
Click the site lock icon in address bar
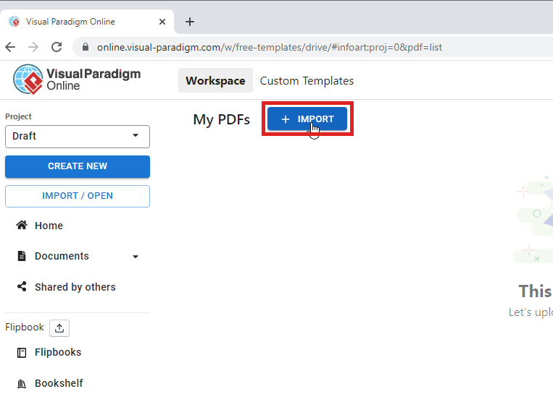click(x=86, y=48)
